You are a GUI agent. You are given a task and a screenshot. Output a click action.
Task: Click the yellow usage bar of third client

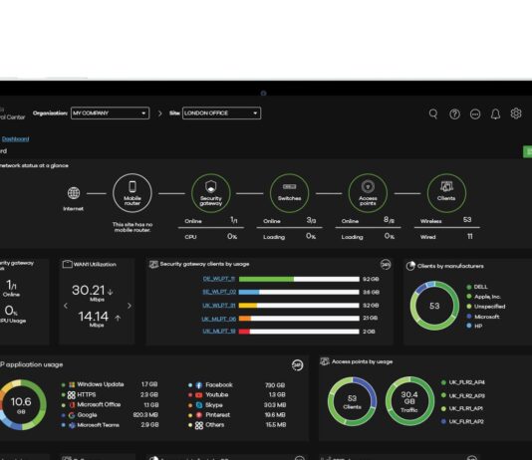248,306
